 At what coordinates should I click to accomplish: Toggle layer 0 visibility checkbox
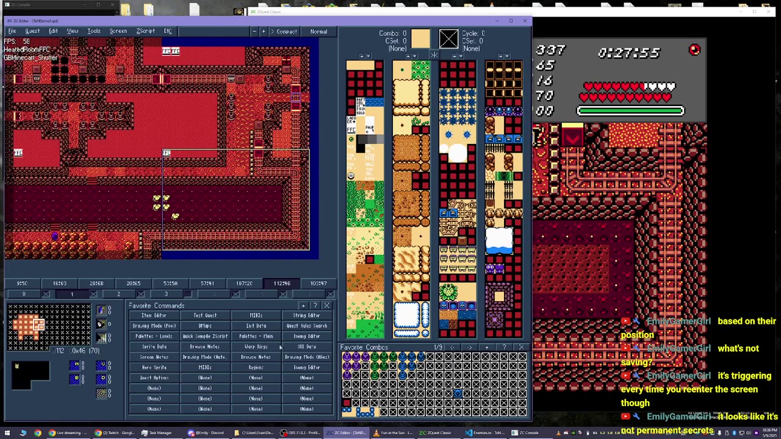tap(46, 294)
